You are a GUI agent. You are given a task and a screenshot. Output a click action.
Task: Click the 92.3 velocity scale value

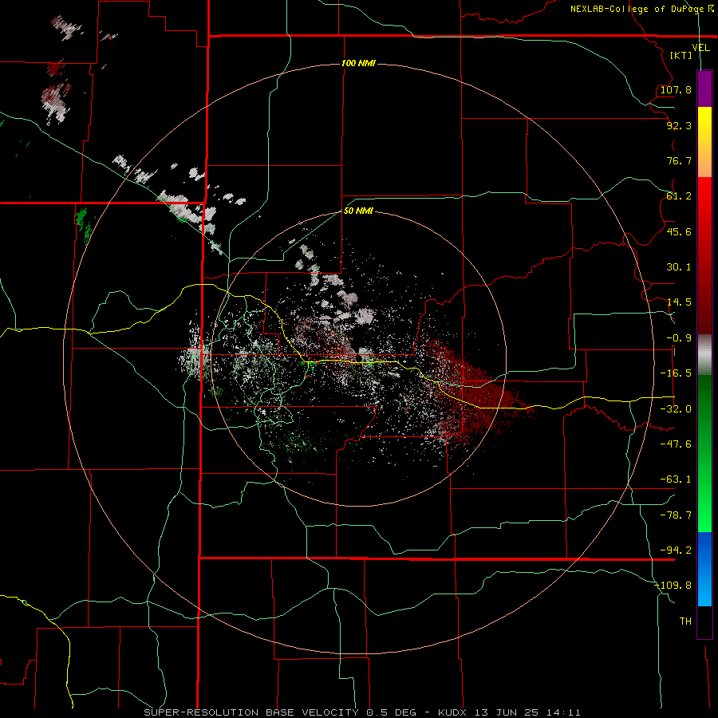coord(679,125)
